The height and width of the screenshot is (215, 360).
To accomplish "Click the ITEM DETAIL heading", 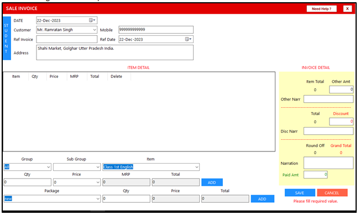I will [138, 67].
